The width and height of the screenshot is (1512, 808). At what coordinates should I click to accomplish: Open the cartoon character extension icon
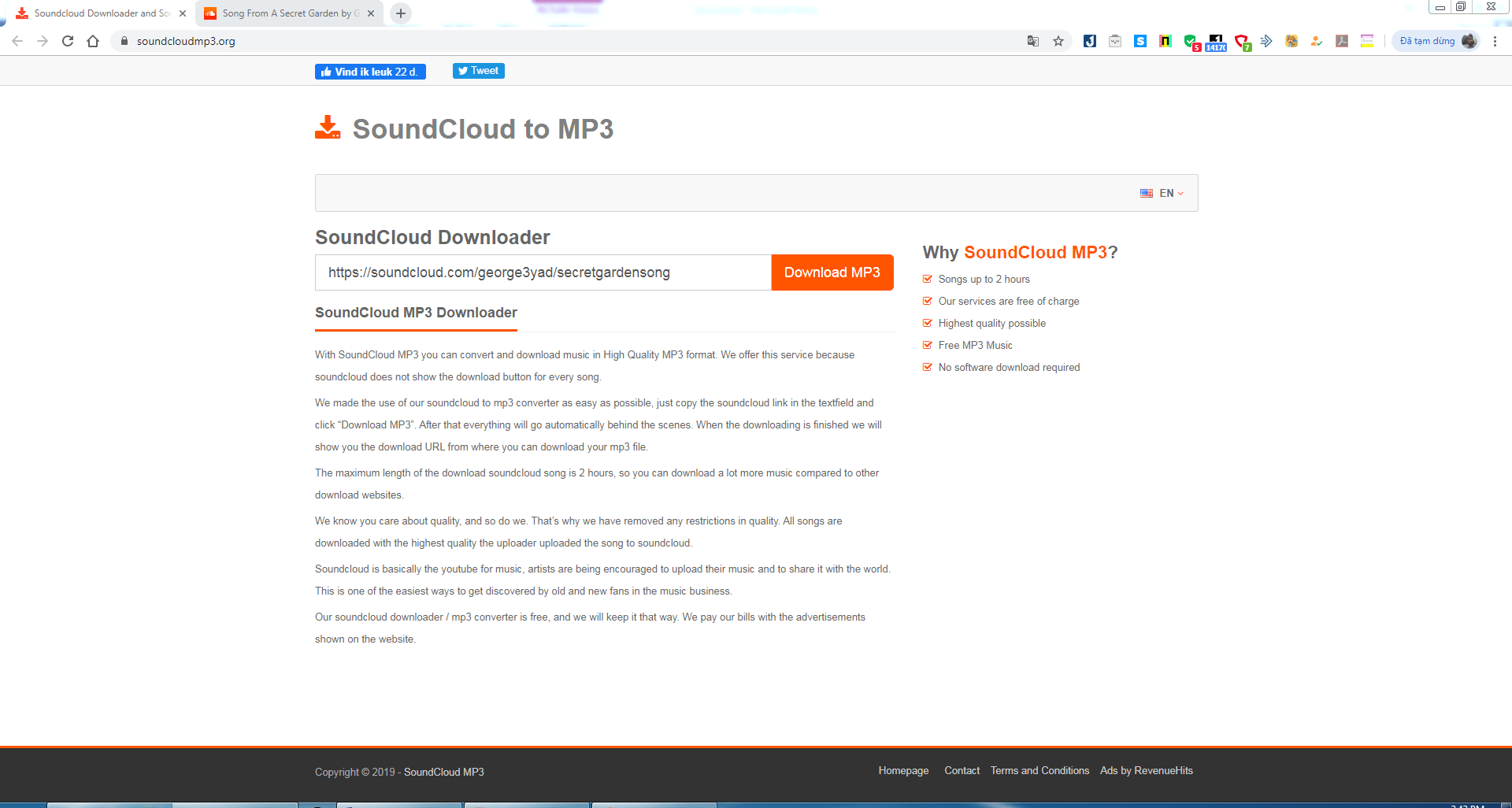click(1291, 41)
